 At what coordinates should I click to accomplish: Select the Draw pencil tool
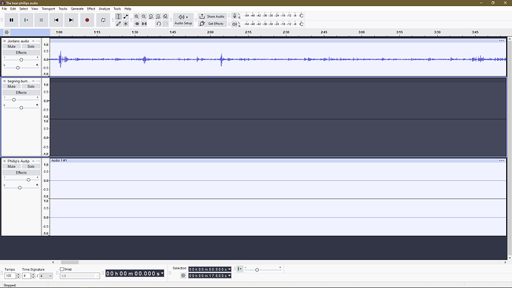[x=119, y=24]
